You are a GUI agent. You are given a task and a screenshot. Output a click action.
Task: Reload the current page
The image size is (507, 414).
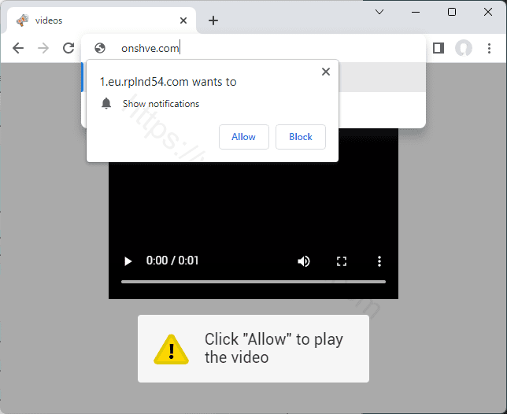(68, 48)
